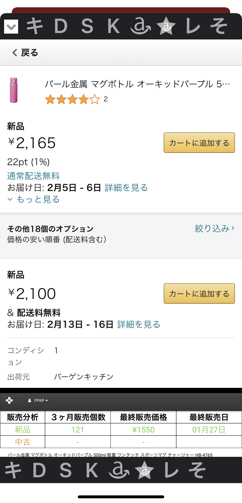The width and height of the screenshot is (242, 503).
Task: Go back with the 戻る button
Action: [25, 53]
